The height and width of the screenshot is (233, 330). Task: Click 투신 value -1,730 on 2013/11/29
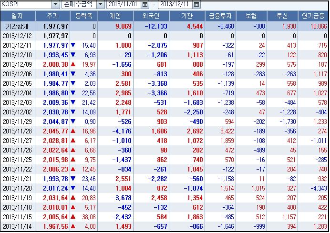click(288, 122)
